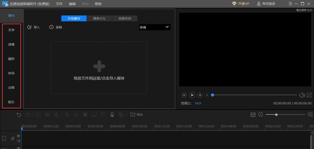Open the 配乐 sidebar section

click(x=11, y=102)
